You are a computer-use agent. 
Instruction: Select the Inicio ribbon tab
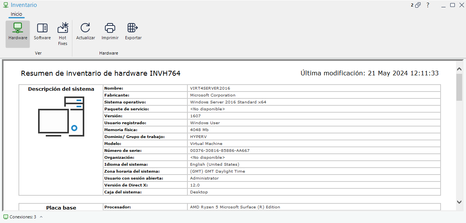tap(17, 14)
